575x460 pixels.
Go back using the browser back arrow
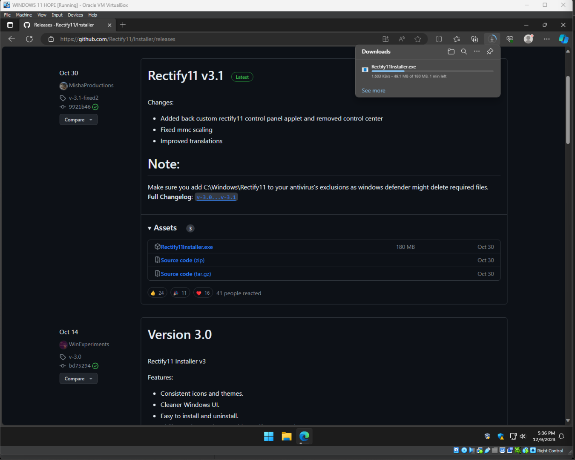pos(11,39)
